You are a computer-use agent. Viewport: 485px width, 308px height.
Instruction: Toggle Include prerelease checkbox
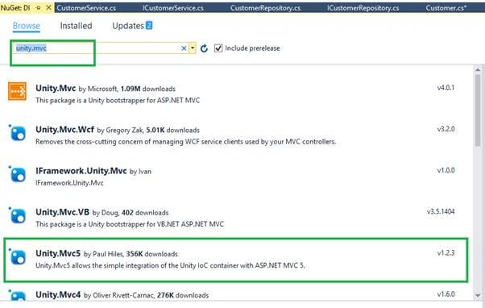point(218,48)
